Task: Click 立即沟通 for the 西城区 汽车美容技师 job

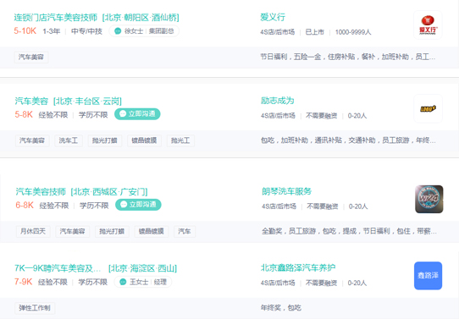Action: 138,205
